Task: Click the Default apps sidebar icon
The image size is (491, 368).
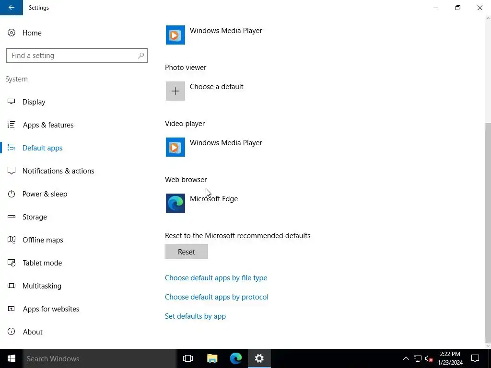Action: 12,148
